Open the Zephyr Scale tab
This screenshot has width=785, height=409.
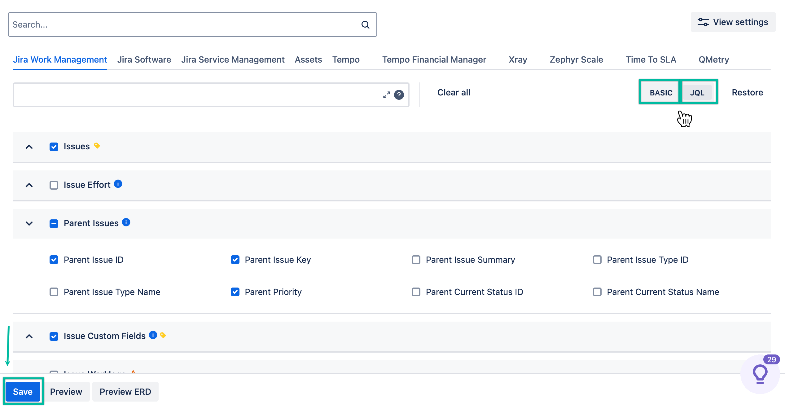pyautogui.click(x=576, y=59)
